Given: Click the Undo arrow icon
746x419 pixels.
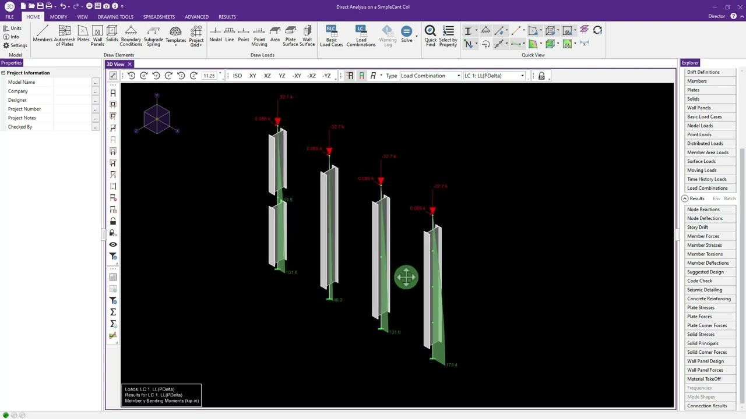Looking at the screenshot, I should (x=63, y=6).
